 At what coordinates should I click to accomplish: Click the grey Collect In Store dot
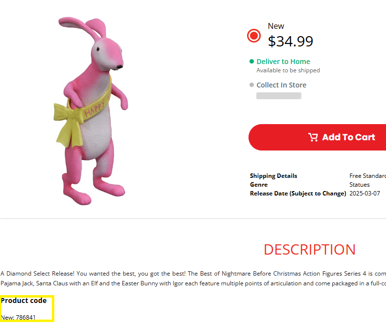pyautogui.click(x=251, y=85)
